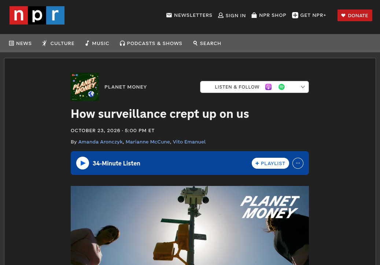Screen dimensions: 380x265
Task: Click the heart icon on Donate
Action: coord(343,15)
